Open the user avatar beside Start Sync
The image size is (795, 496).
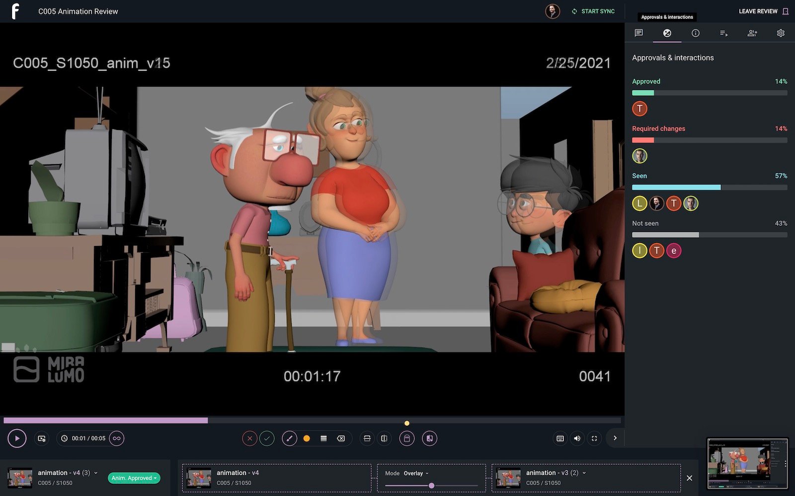coord(553,11)
